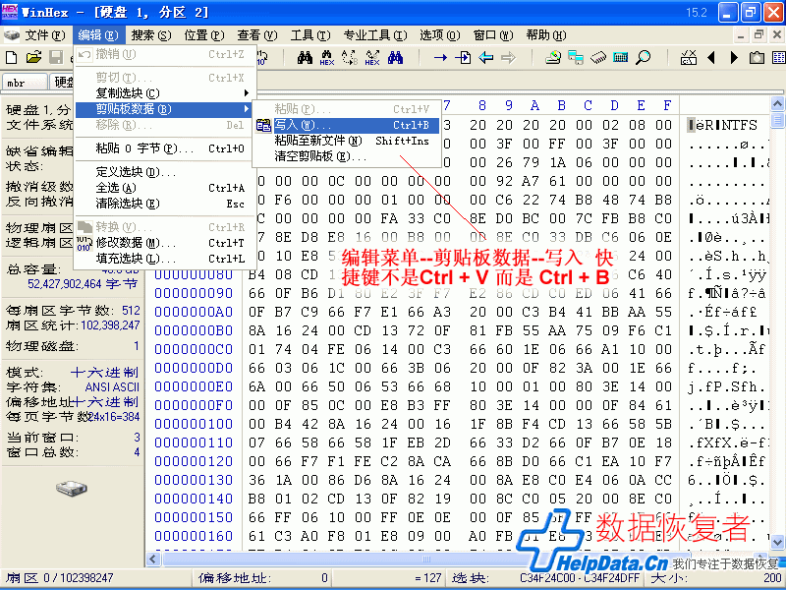Click the gray Forward arrow icon
Image resolution: width=786 pixels, height=590 pixels.
click(508, 58)
